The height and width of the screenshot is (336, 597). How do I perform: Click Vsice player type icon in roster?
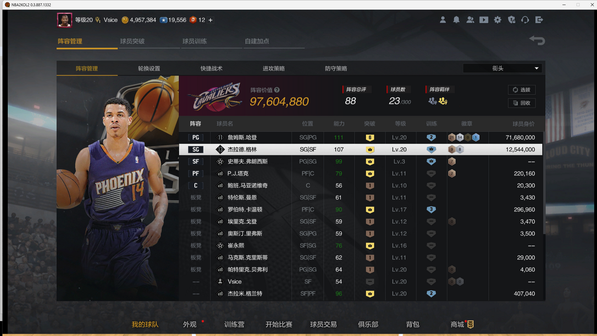220,282
